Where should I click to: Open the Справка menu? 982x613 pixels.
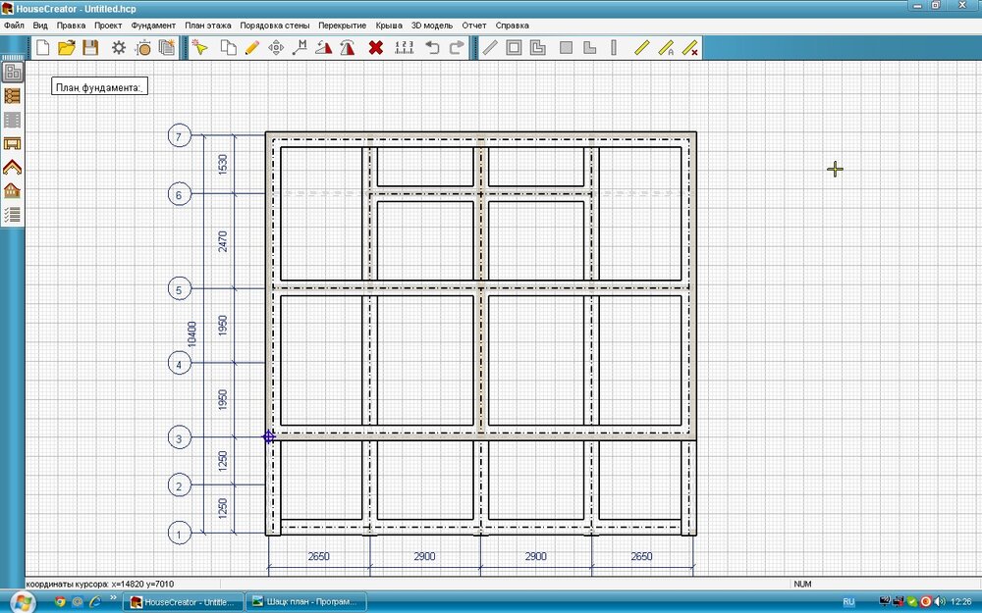[x=513, y=26]
